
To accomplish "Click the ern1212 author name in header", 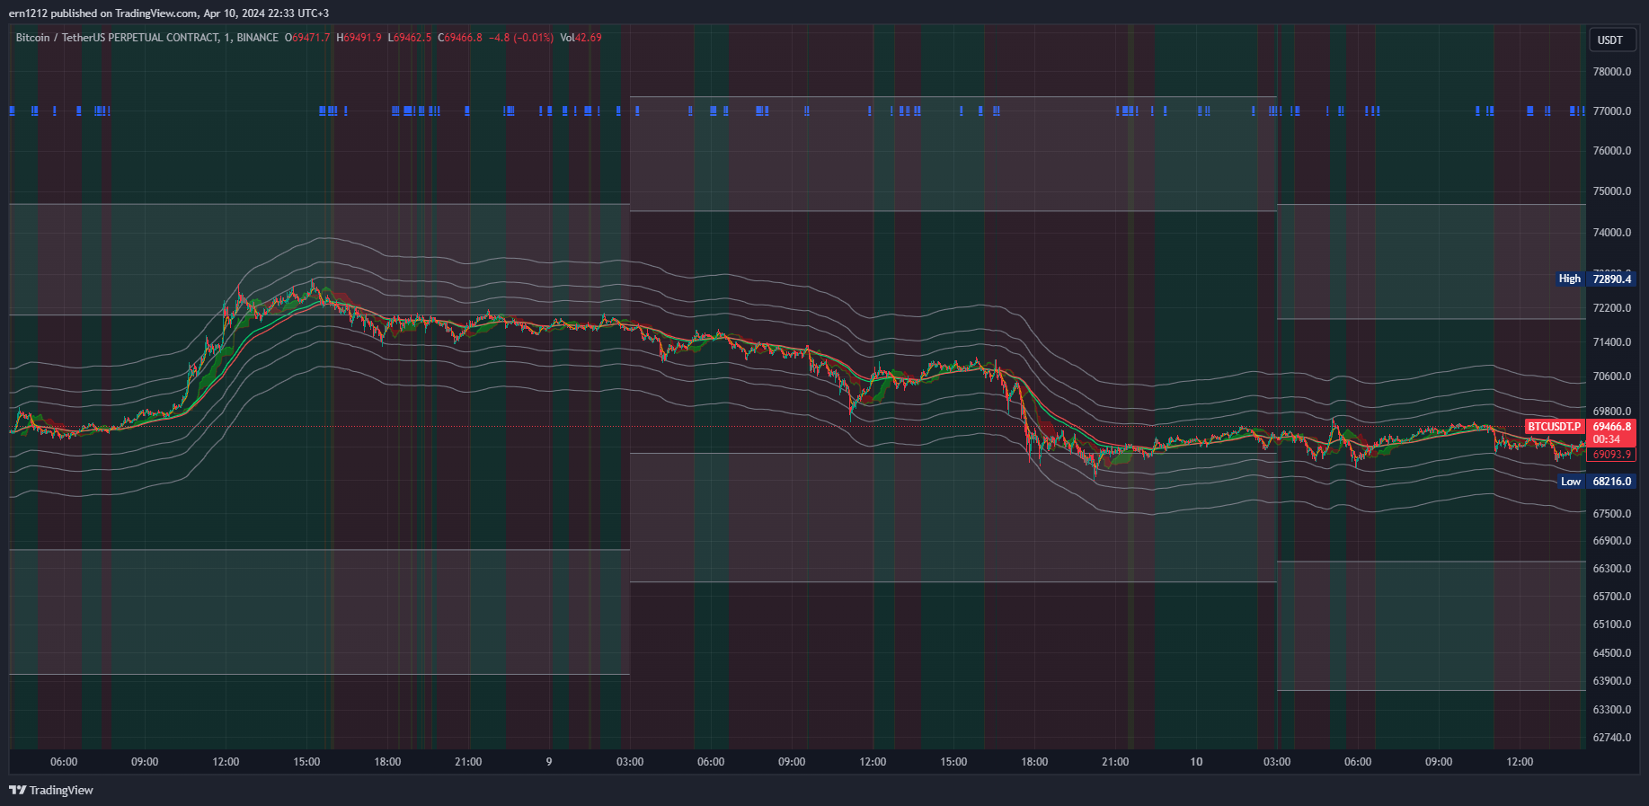I will coord(28,13).
